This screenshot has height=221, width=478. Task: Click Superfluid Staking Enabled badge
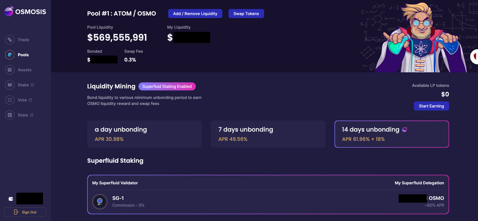(x=167, y=86)
